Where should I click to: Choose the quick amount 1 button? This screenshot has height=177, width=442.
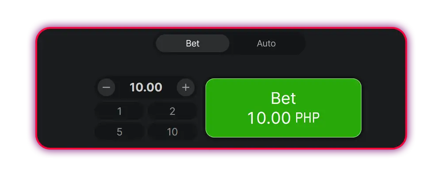[x=119, y=111]
